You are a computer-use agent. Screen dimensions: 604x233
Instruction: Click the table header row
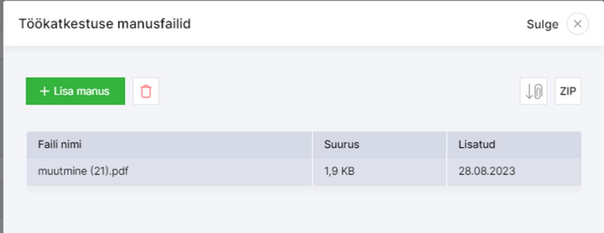pyautogui.click(x=304, y=145)
